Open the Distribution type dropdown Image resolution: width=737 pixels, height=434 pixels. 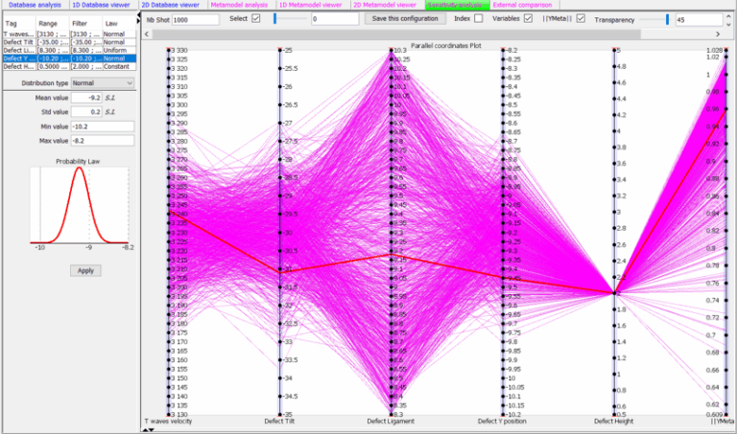coord(103,83)
